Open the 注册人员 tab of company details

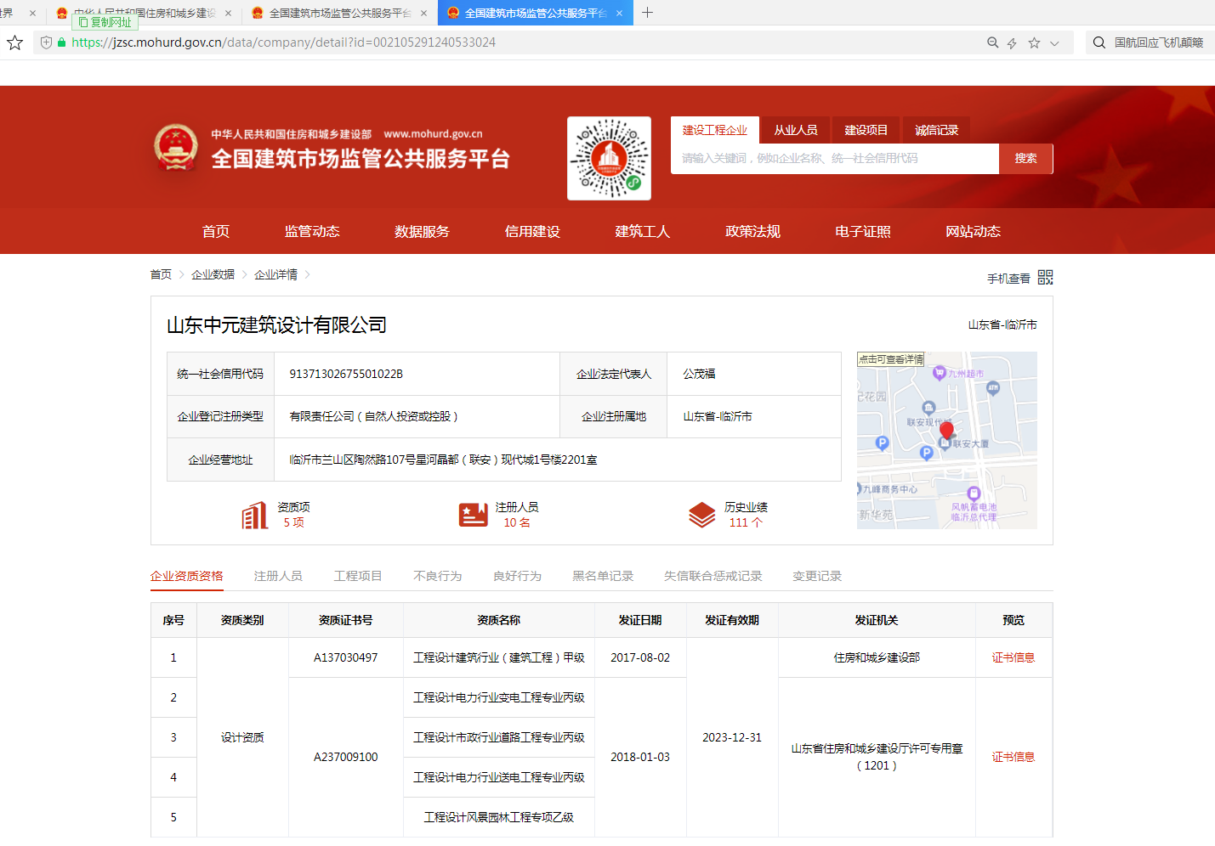278,575
